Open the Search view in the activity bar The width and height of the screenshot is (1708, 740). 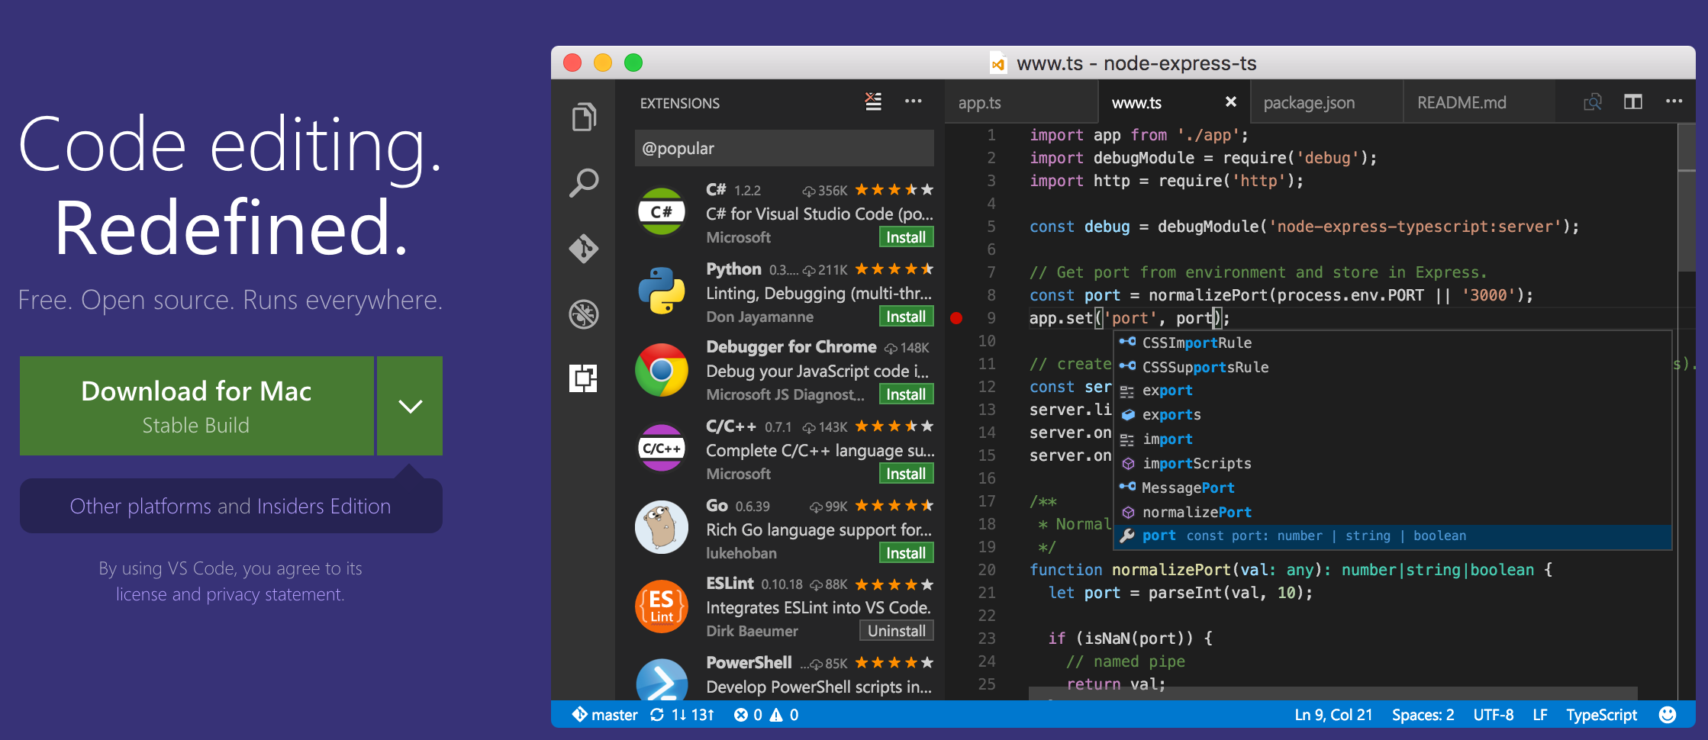pyautogui.click(x=585, y=182)
